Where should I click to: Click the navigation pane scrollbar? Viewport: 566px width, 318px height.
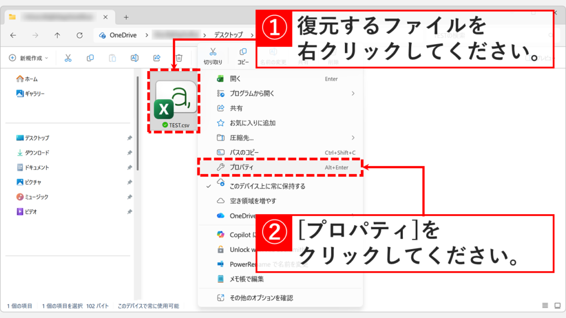pyautogui.click(x=138, y=124)
